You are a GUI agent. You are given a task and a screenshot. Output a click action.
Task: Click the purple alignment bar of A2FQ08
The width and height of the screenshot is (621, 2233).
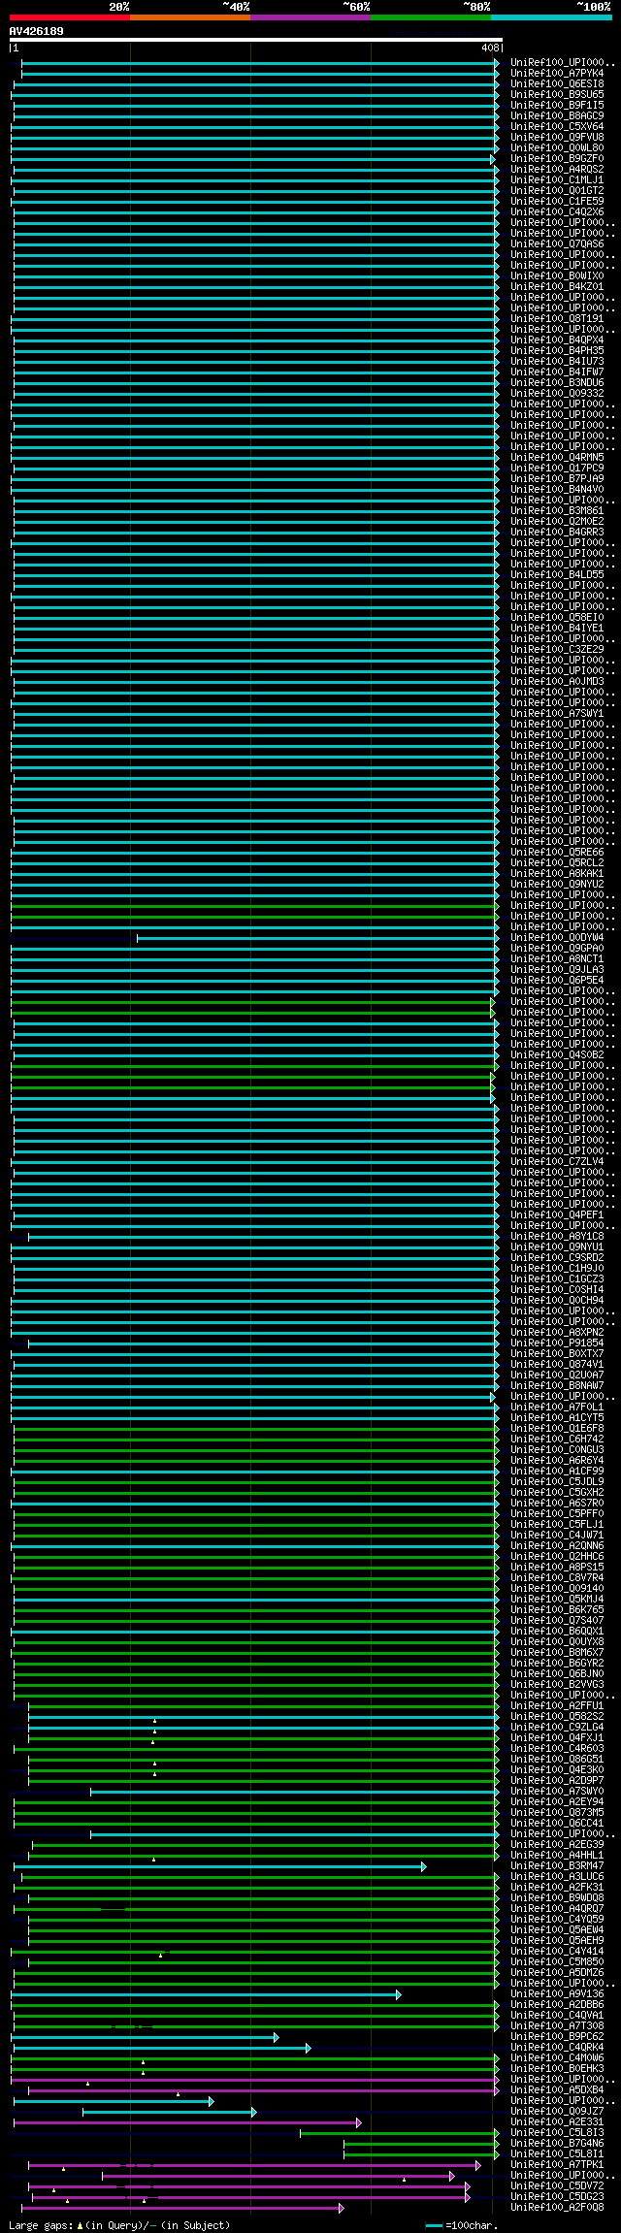click(182, 2208)
